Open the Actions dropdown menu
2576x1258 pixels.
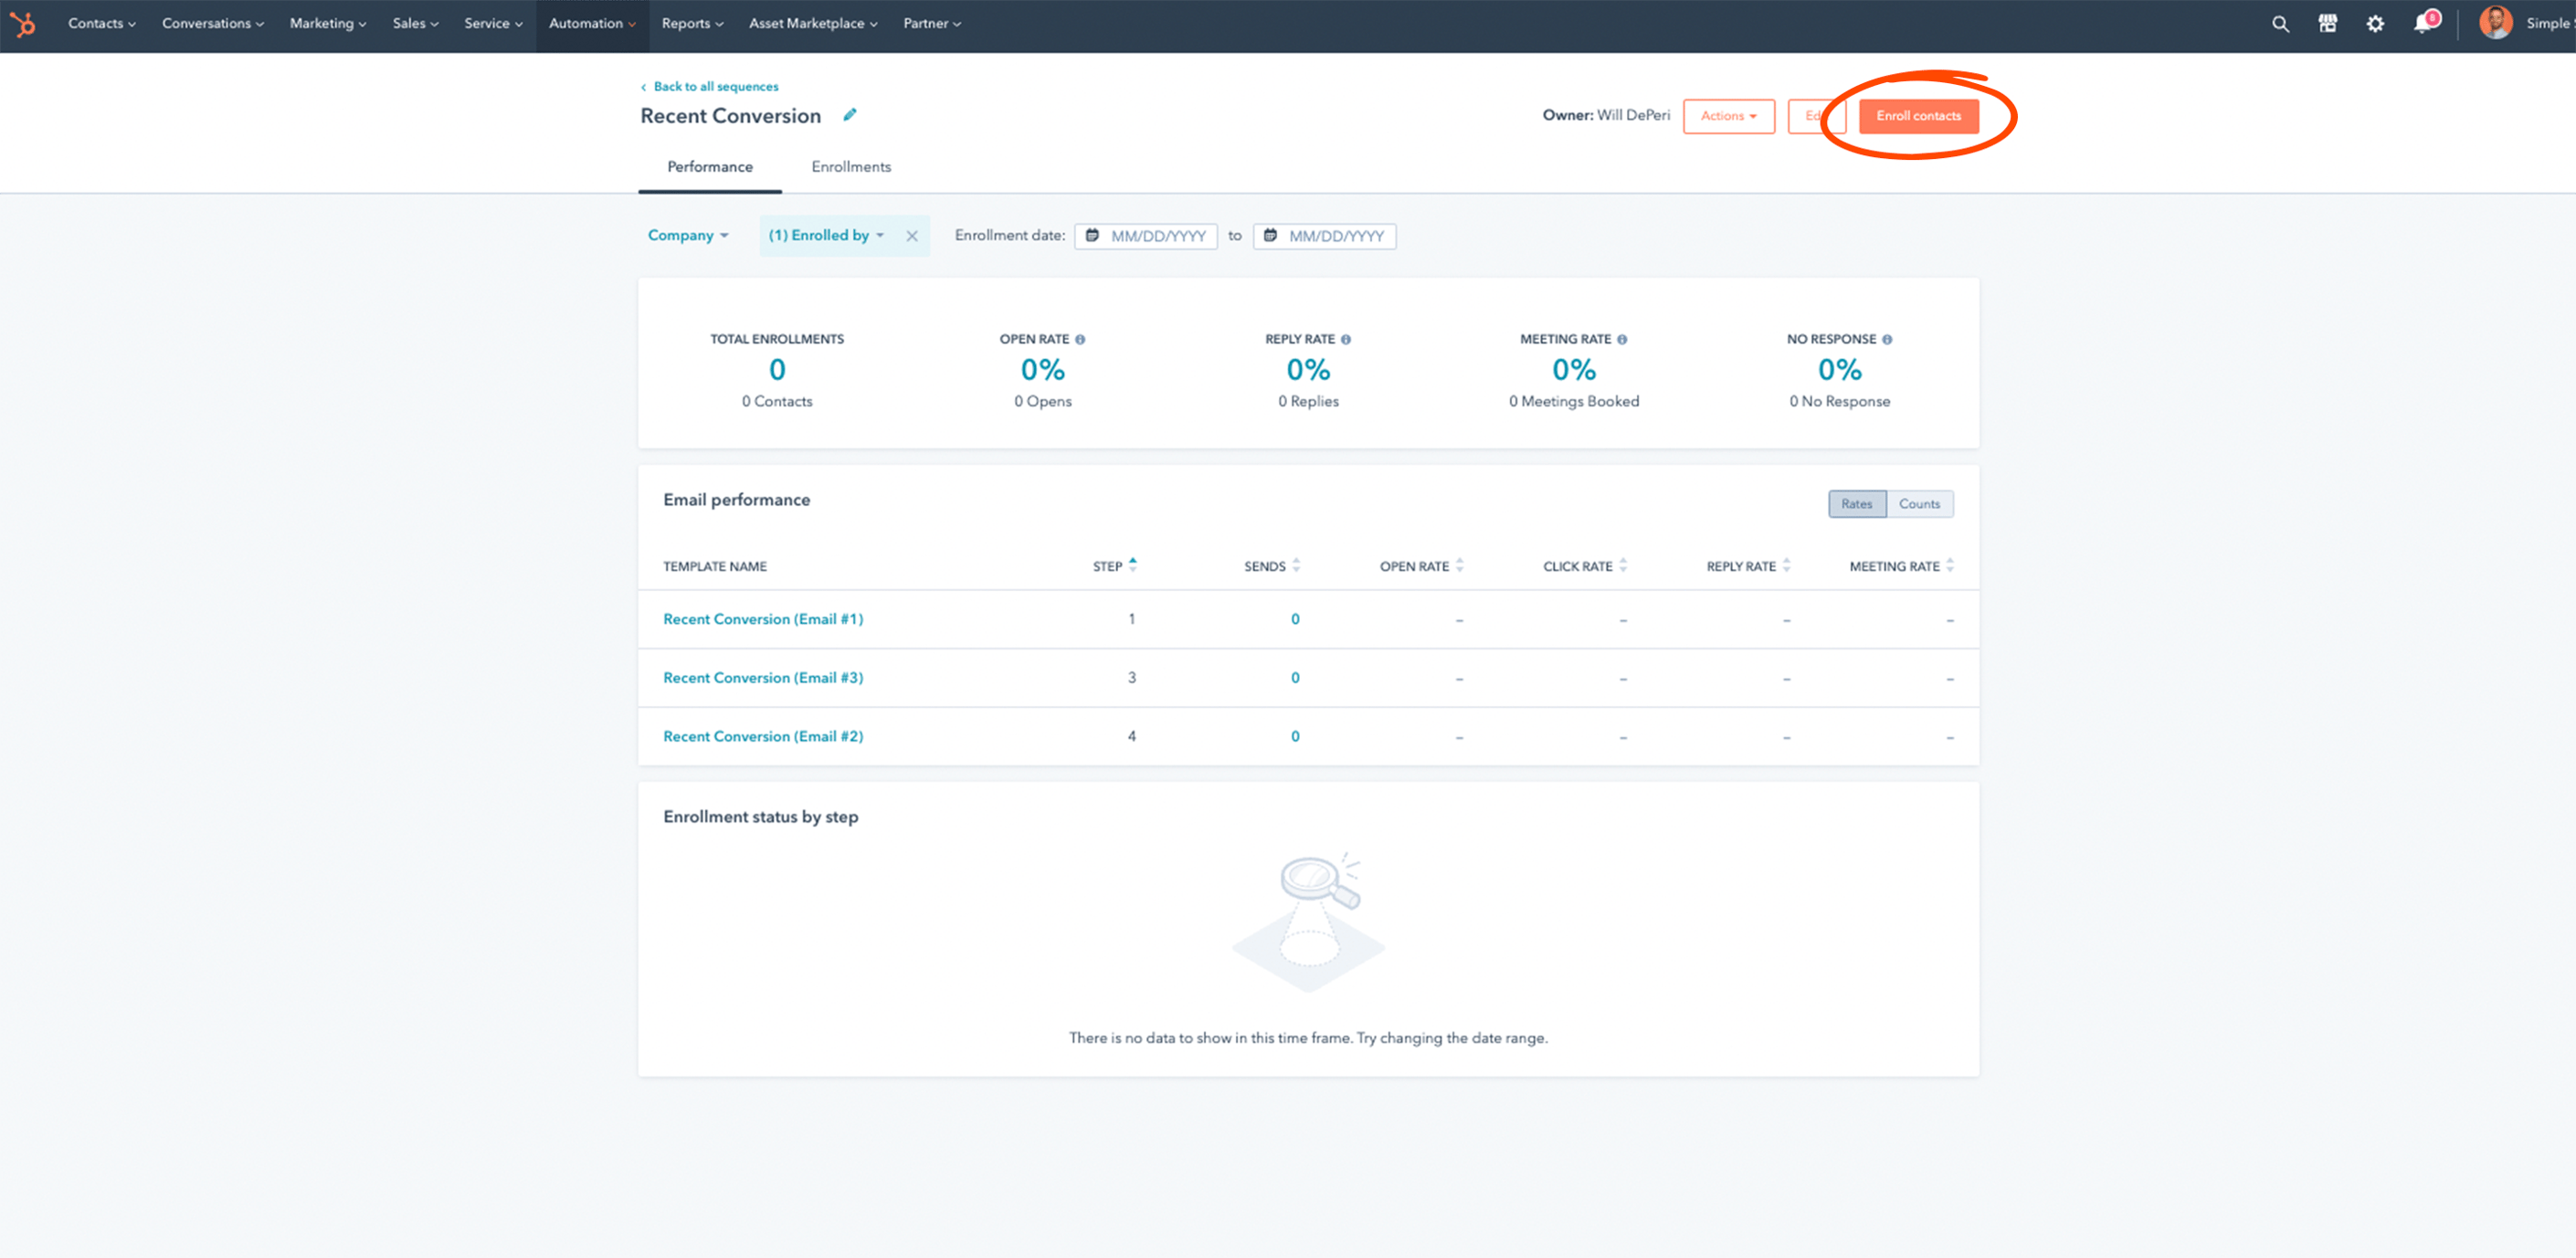pos(1728,116)
